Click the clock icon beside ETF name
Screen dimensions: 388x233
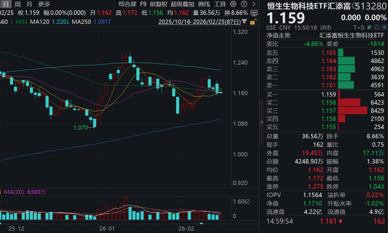(x=355, y=6)
